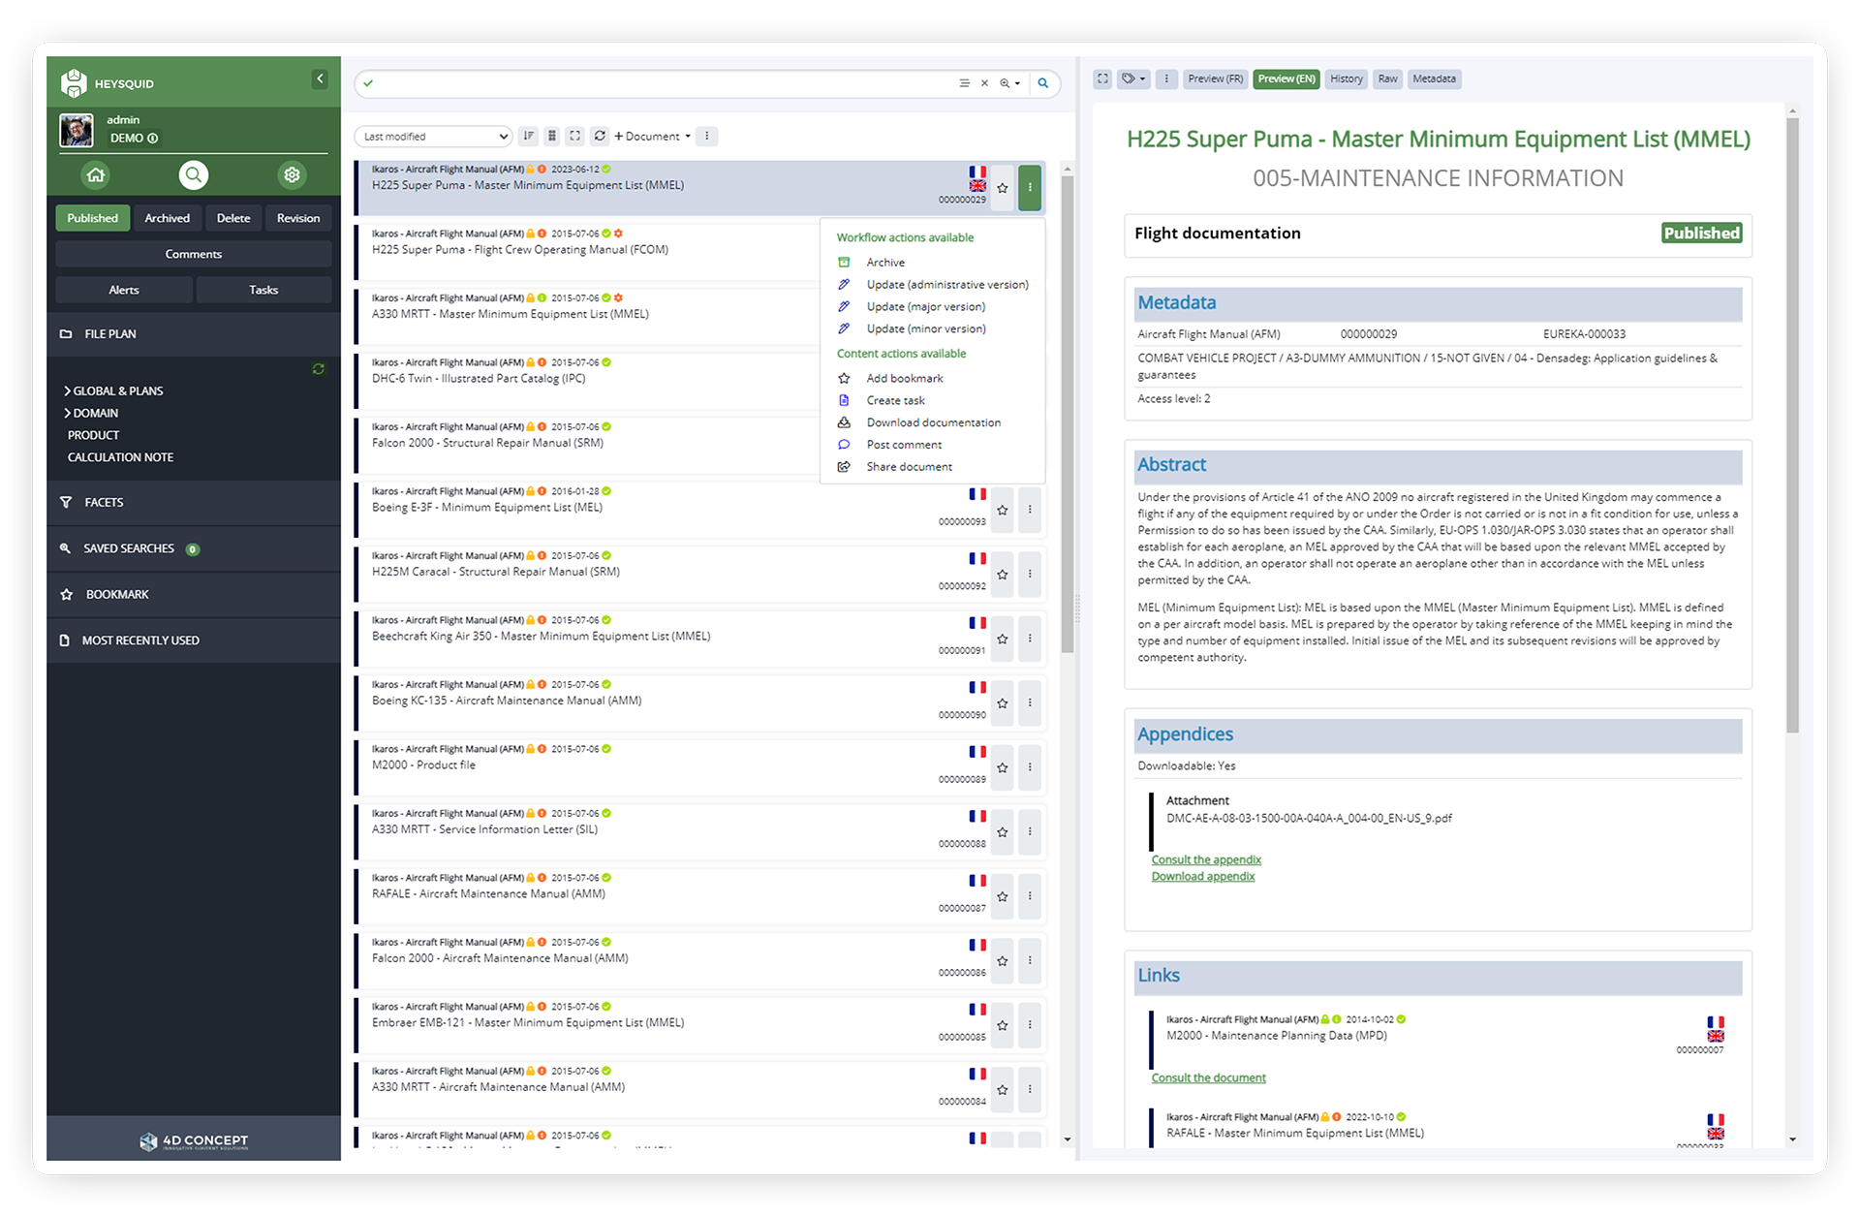Viewport: 1860px width, 1217px height.
Task: Choose Post comment
Action: click(x=904, y=446)
